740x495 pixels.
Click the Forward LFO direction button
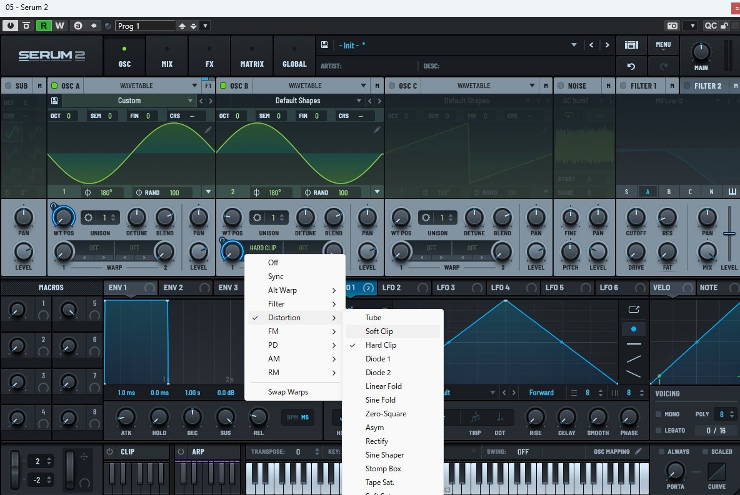point(541,393)
